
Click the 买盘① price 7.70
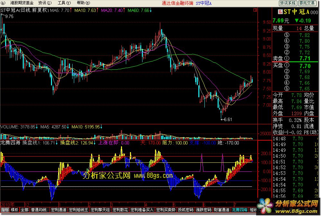coord(305,66)
